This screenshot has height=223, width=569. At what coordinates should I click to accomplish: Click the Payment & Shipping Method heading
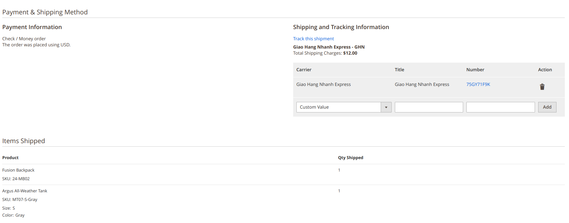coord(45,12)
